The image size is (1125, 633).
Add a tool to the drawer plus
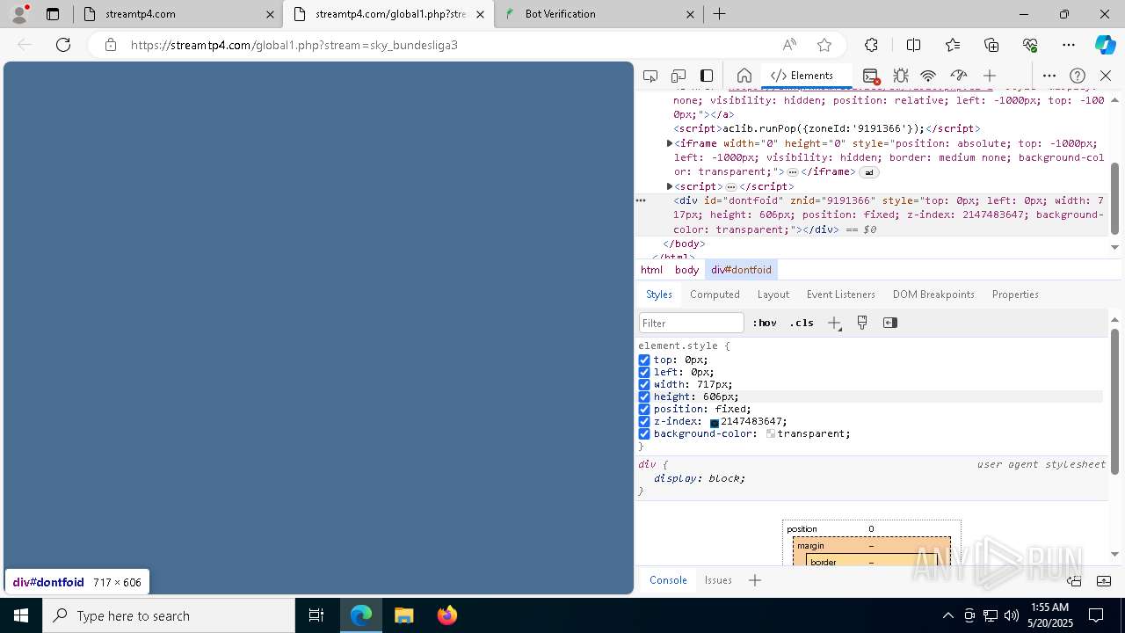(x=755, y=580)
